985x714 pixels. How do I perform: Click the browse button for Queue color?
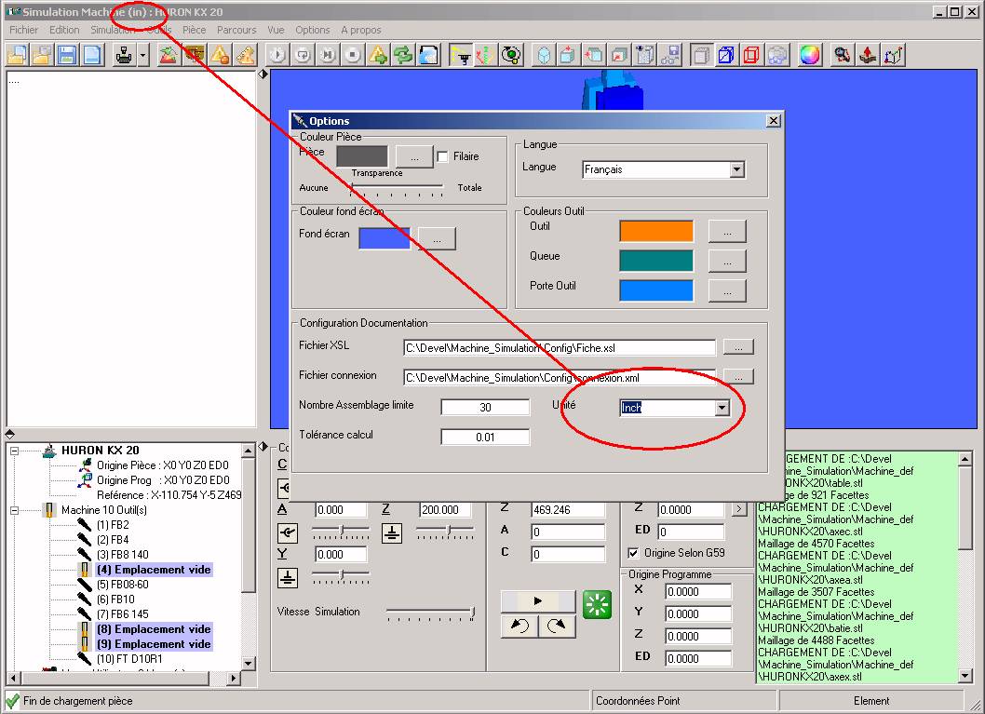[727, 261]
